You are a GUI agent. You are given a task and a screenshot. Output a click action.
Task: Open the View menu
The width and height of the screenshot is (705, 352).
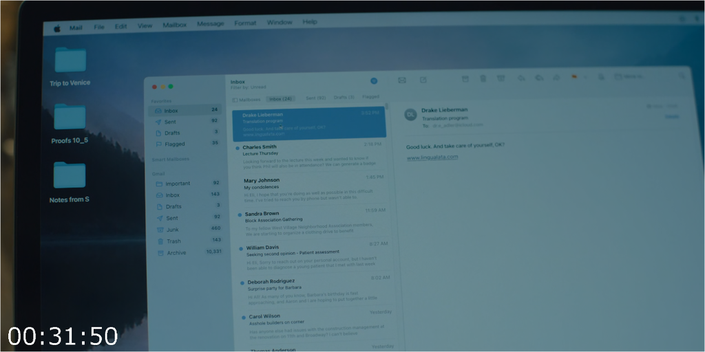[145, 25]
